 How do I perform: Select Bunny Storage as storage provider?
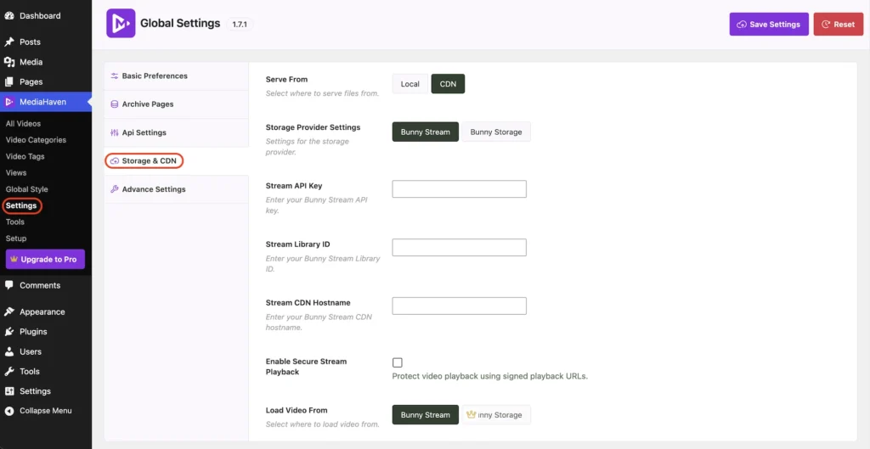point(496,132)
